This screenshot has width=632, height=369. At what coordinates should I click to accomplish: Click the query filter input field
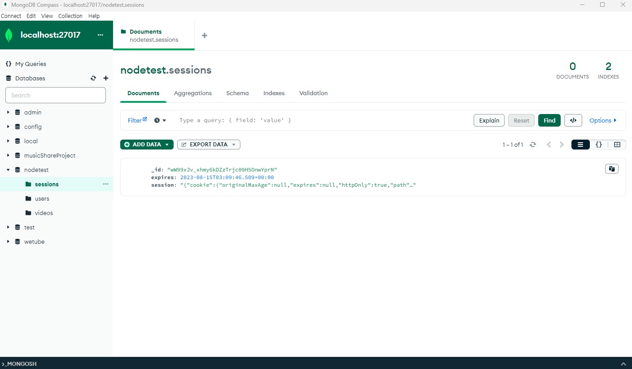click(x=323, y=120)
